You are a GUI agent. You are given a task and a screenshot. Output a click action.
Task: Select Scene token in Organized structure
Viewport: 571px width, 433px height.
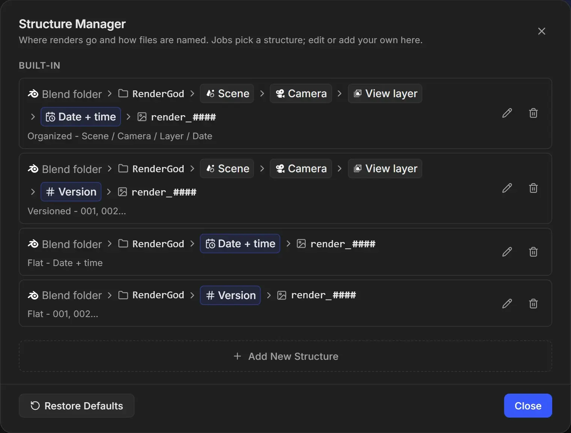(227, 93)
